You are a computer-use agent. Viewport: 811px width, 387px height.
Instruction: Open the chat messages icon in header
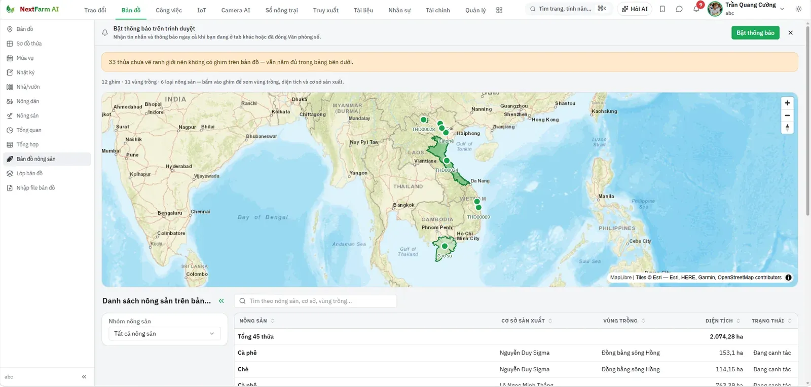tap(679, 9)
